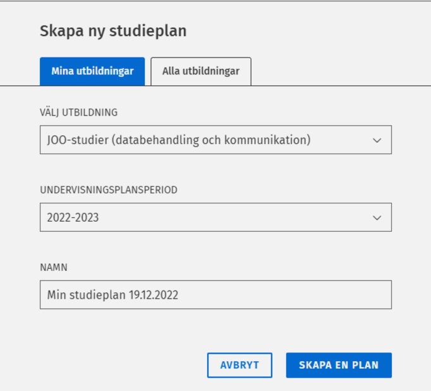Place cursor after "19.12.2022" in name field
The height and width of the screenshot is (391, 431).
click(179, 295)
